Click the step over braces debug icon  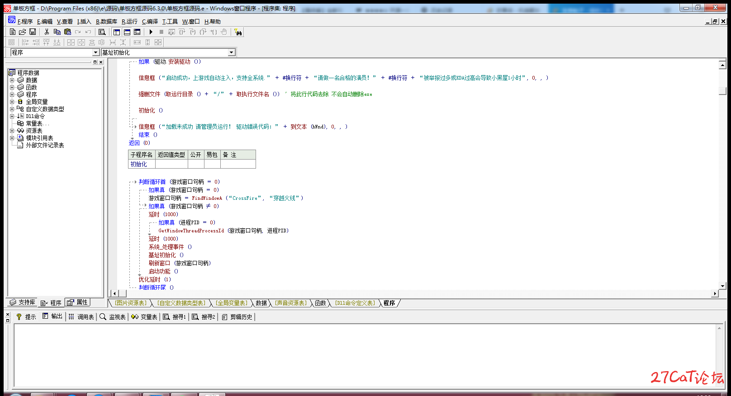click(182, 32)
